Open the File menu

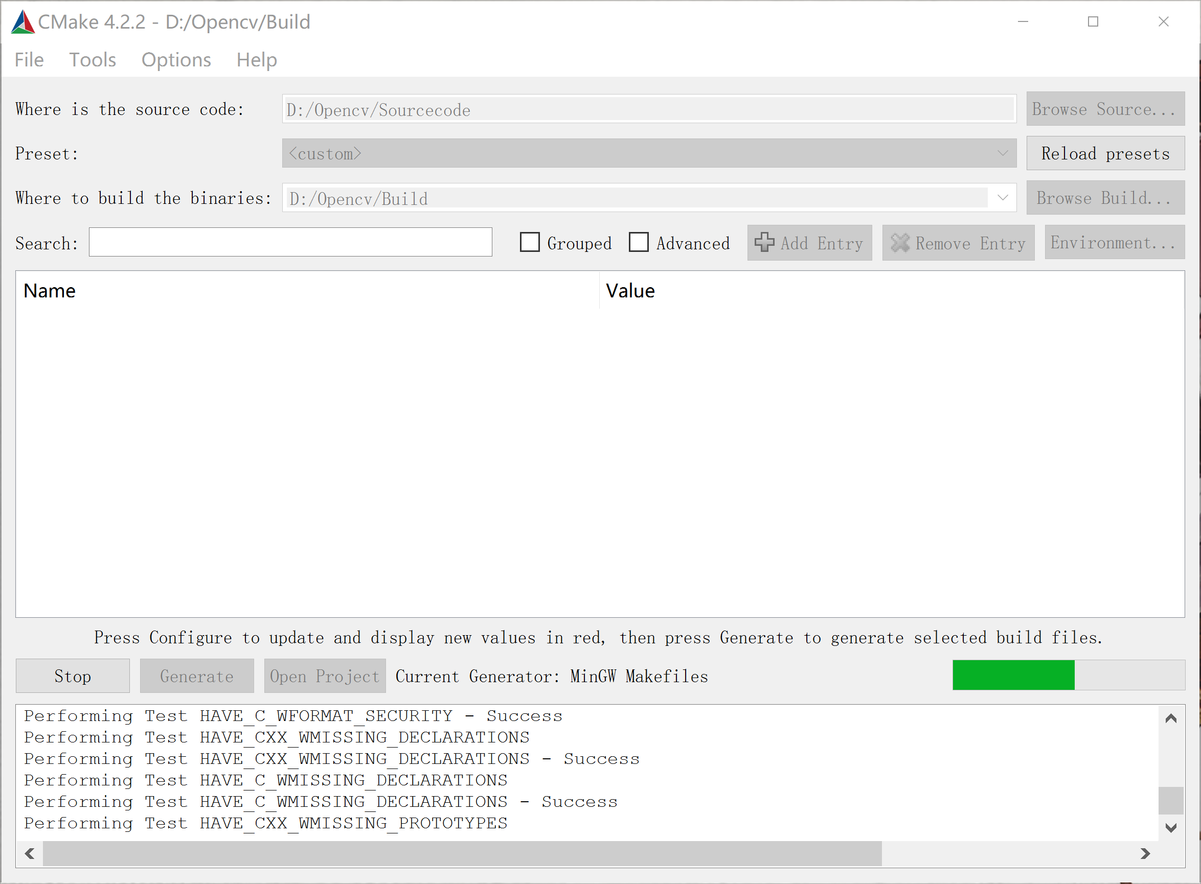29,60
